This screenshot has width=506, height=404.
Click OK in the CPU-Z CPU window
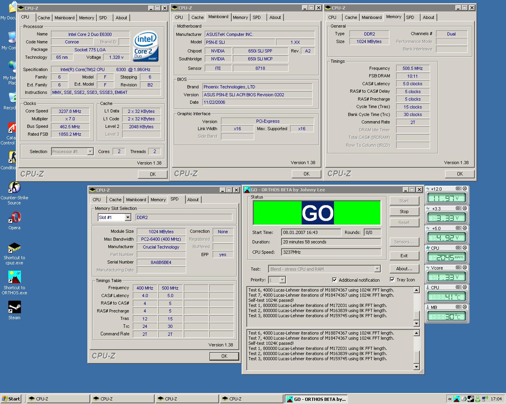[x=153, y=174]
